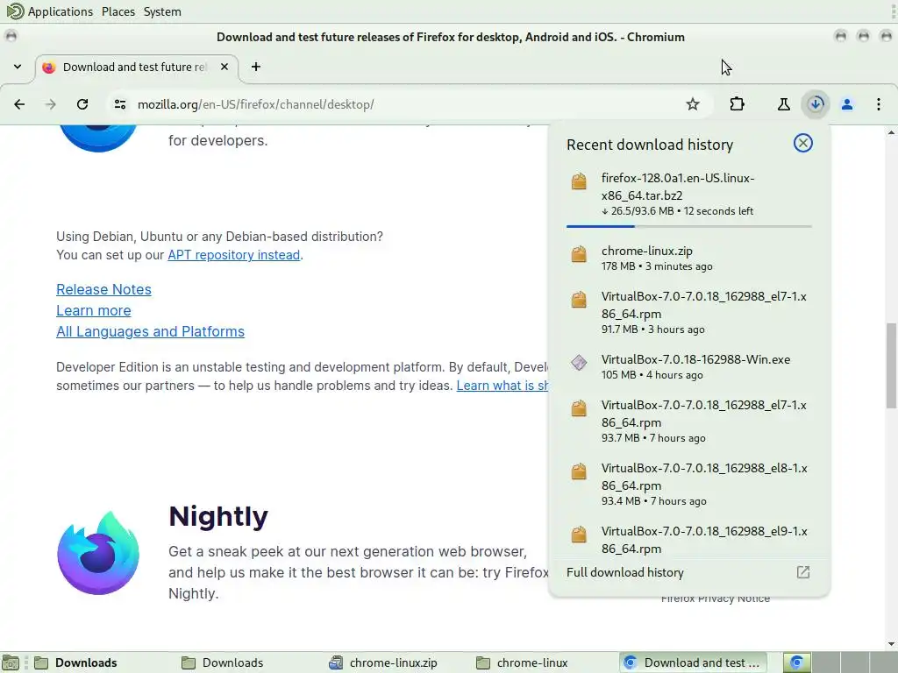Click the window menu icon in title bar
Screen dimensions: 898x673
pos(11,37)
